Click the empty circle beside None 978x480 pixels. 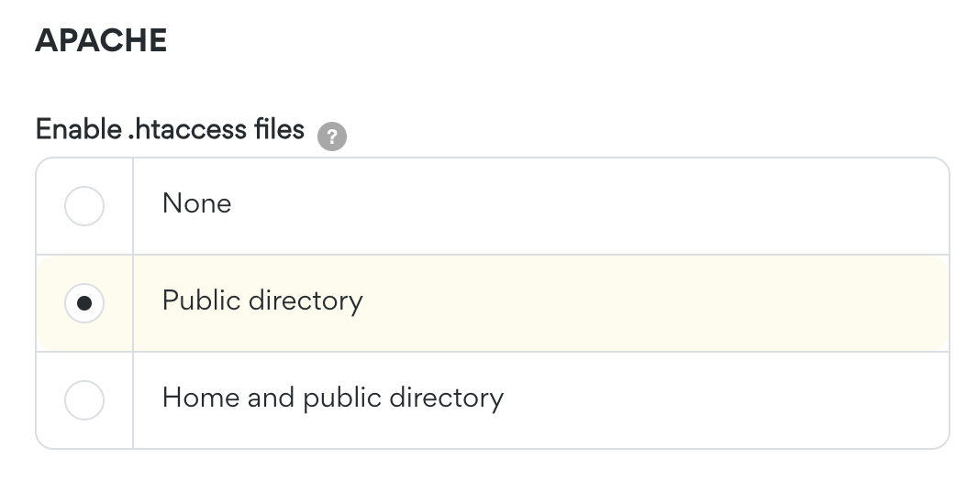(84, 206)
